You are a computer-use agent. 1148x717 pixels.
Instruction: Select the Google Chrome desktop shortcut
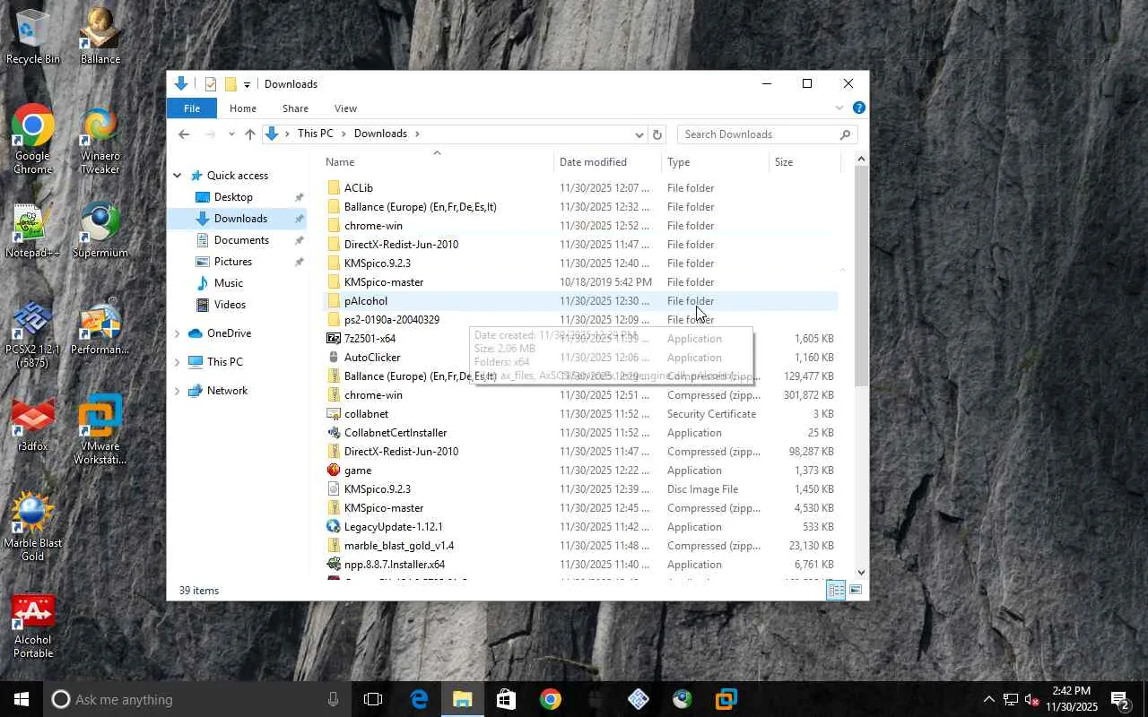(33, 141)
